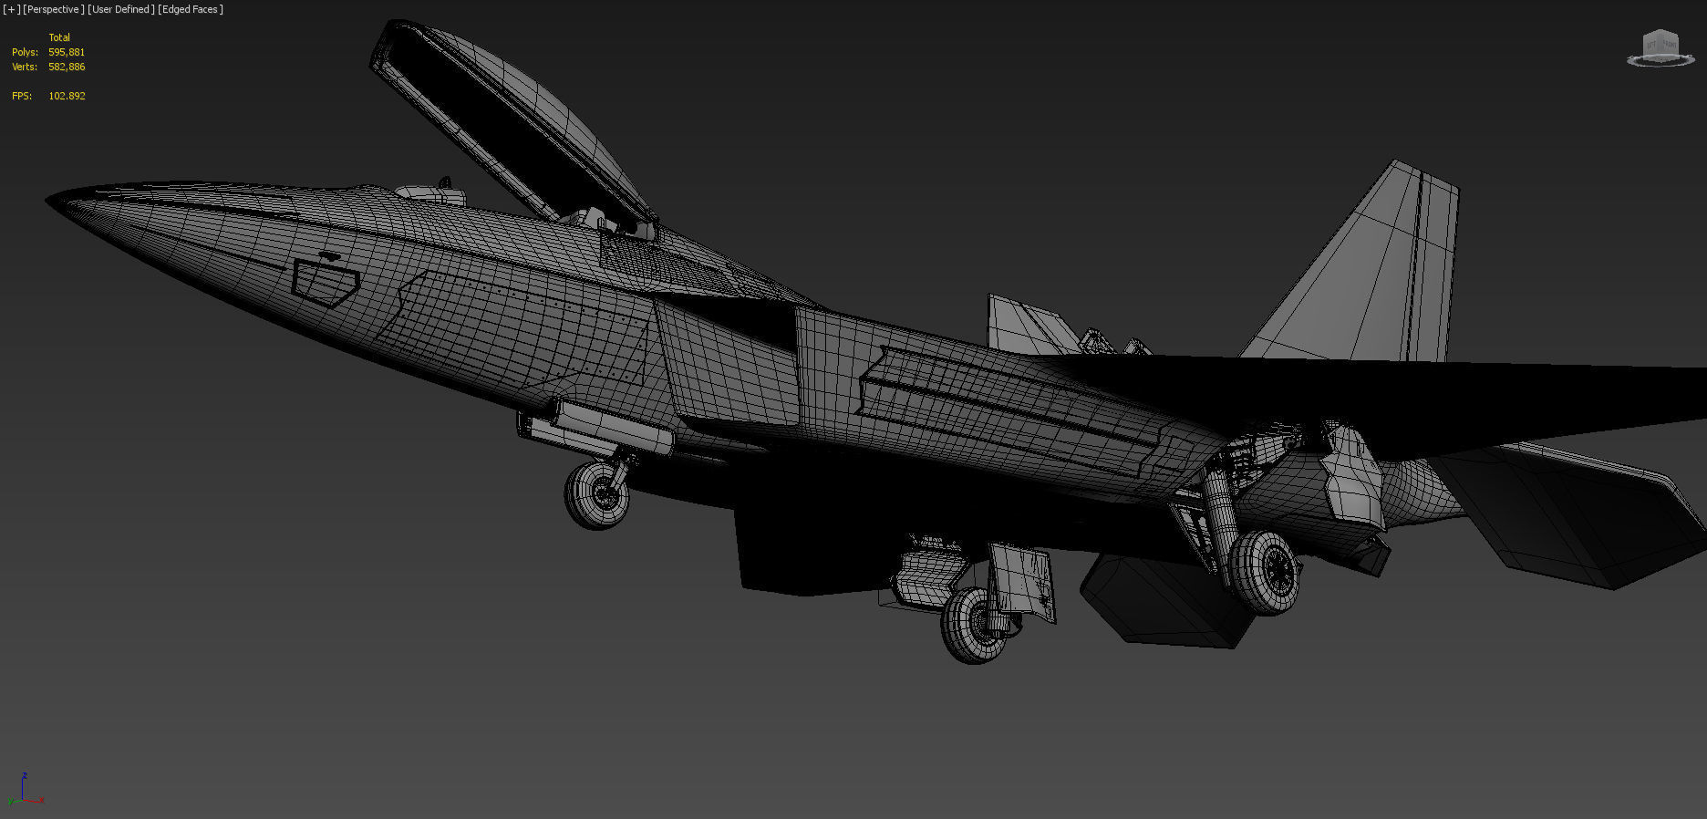Open the [Edged Faces] per-view menu
The image size is (1707, 819).
click(191, 9)
